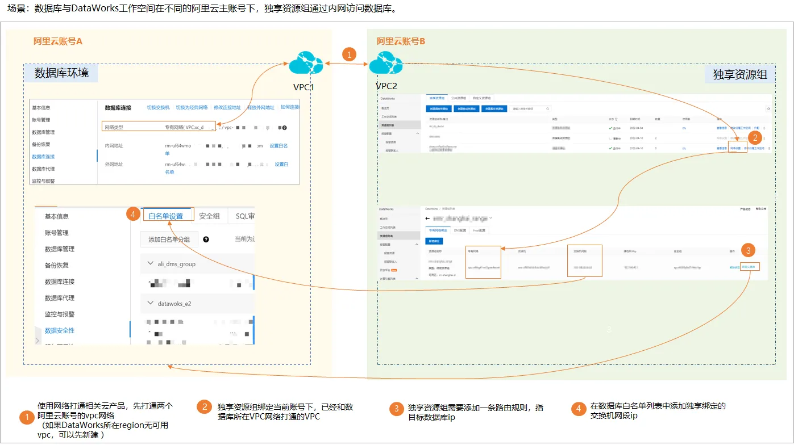Image resolution: width=794 pixels, height=445 pixels.
Task: Select 数据库代理 in upper database sidebar
Action: [43, 169]
